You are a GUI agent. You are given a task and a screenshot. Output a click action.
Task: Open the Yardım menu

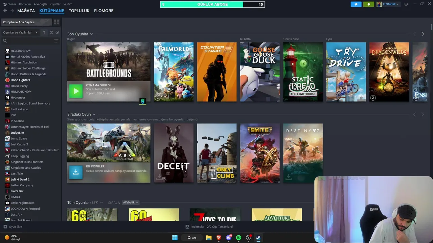pos(68,4)
